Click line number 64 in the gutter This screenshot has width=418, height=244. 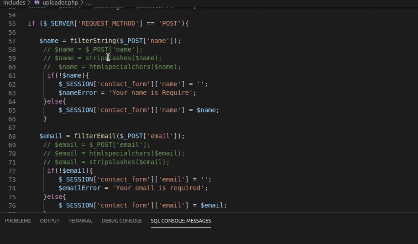[x=12, y=102]
